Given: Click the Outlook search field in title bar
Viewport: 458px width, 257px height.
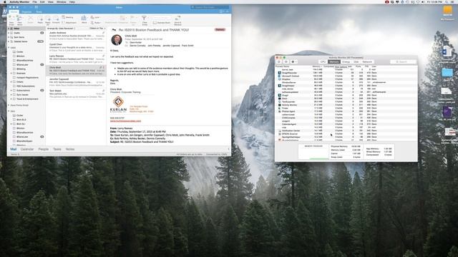Looking at the screenshot, I should tap(210, 7).
